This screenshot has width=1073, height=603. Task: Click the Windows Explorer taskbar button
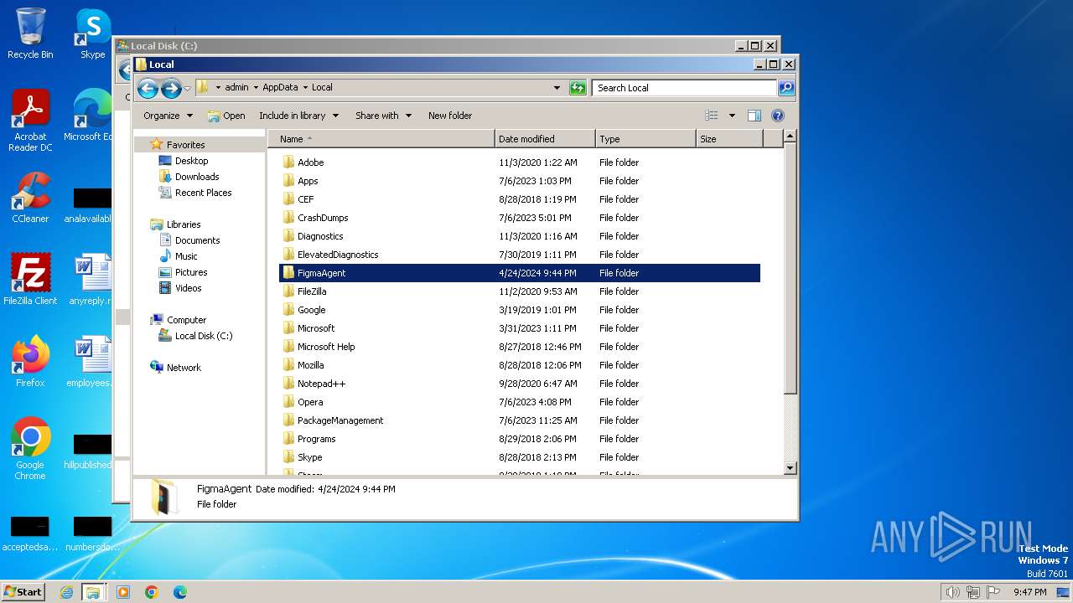click(93, 592)
